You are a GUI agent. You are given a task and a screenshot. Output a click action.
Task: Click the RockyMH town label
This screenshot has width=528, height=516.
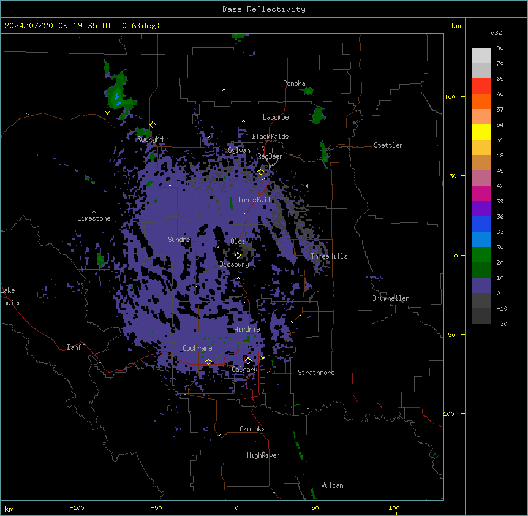[x=150, y=138]
